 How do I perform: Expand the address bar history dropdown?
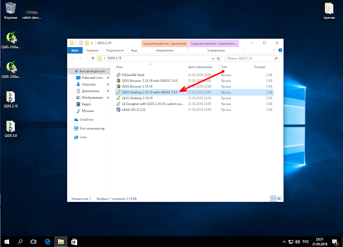pyautogui.click(x=213, y=58)
